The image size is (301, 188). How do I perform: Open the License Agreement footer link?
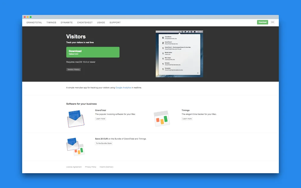(x=74, y=167)
